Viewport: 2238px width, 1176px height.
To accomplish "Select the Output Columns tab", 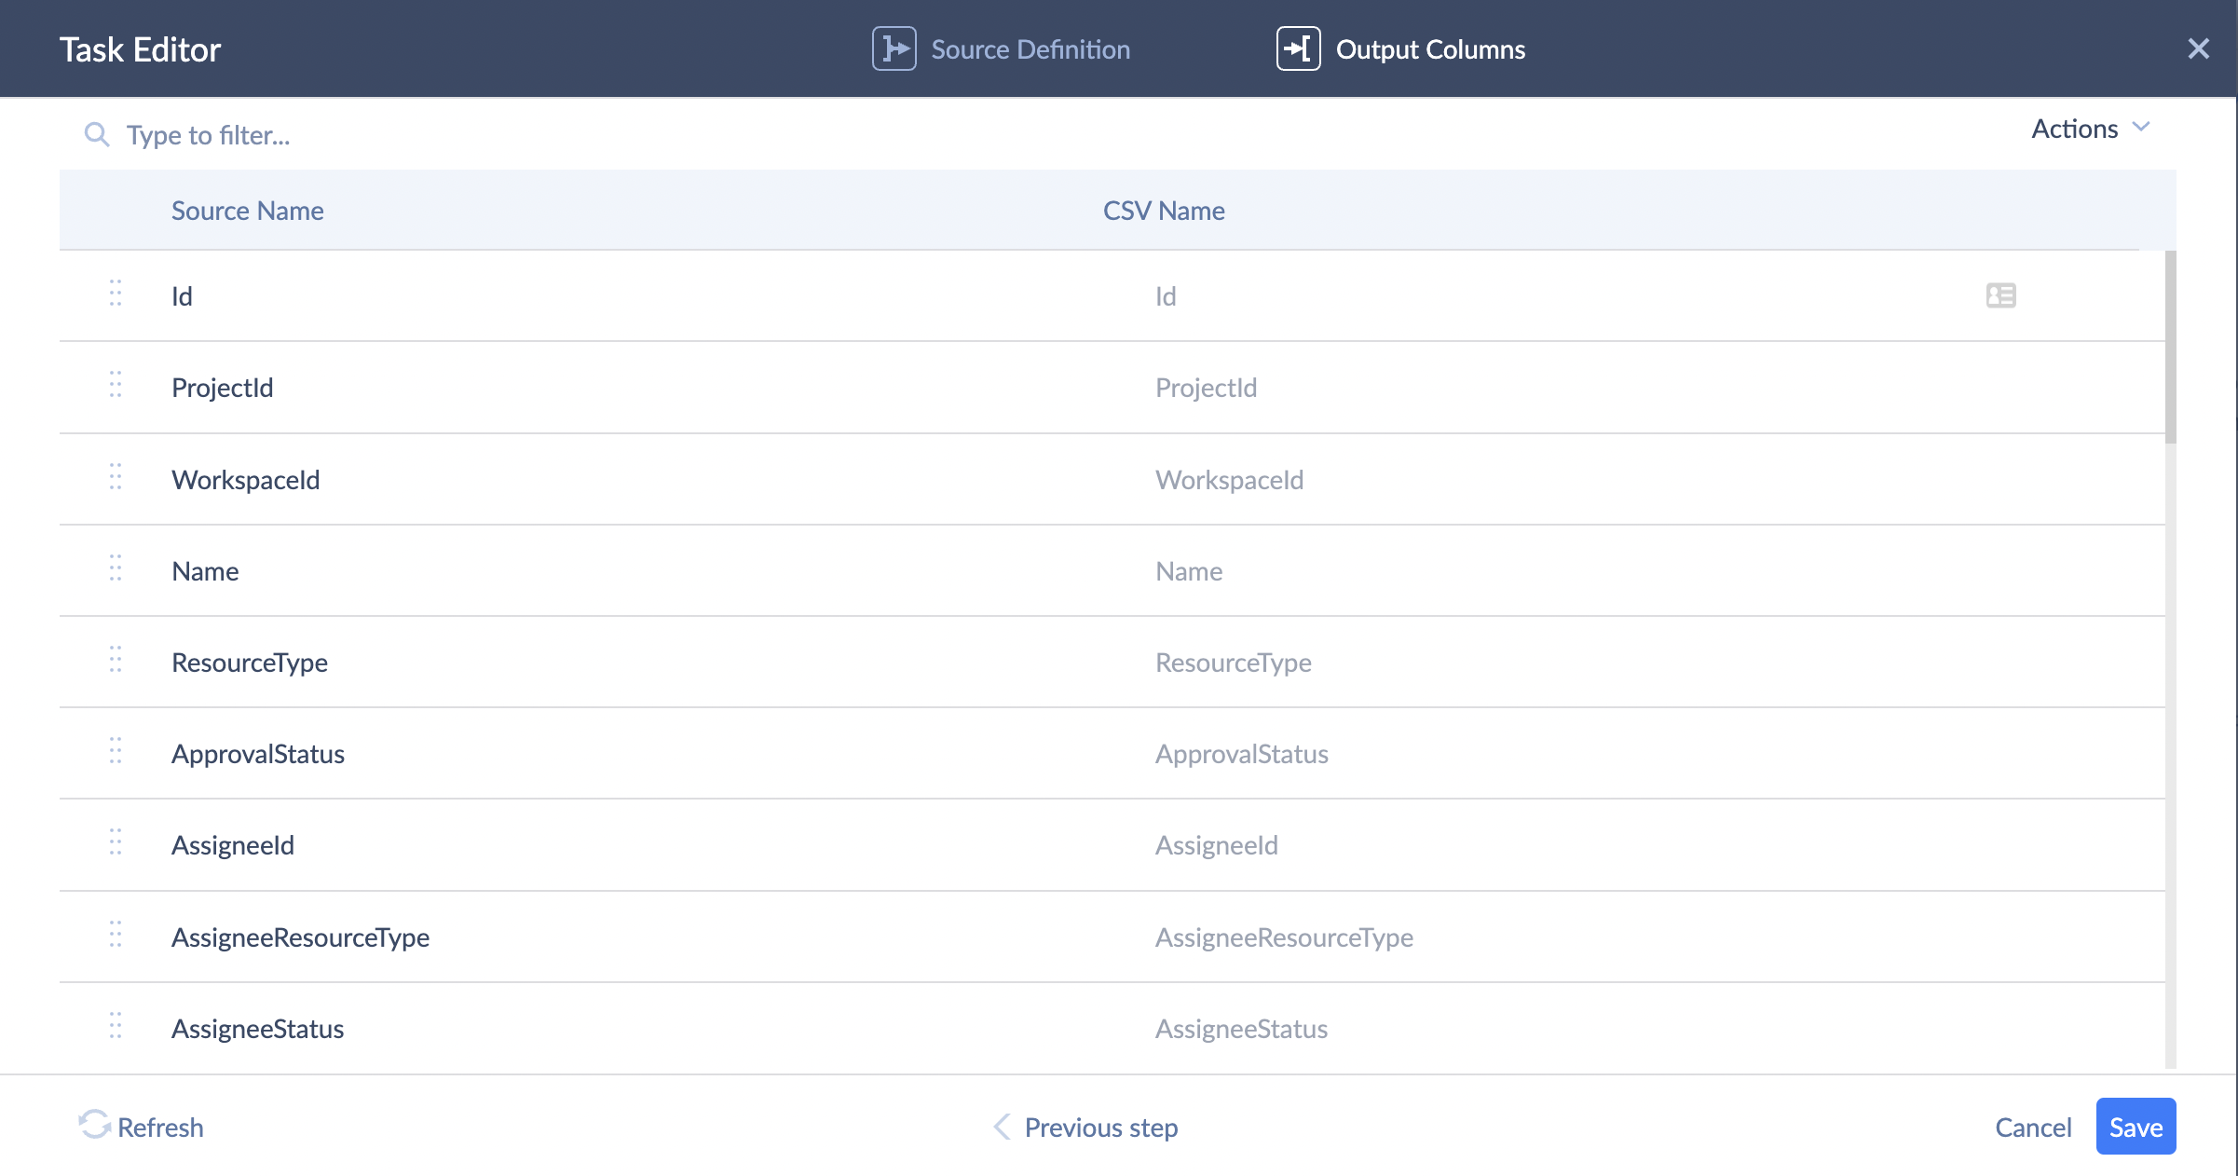I will click(x=1430, y=49).
